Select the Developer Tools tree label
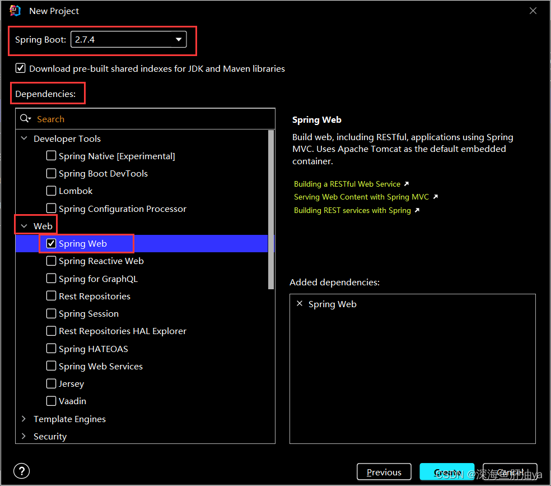 (x=67, y=138)
